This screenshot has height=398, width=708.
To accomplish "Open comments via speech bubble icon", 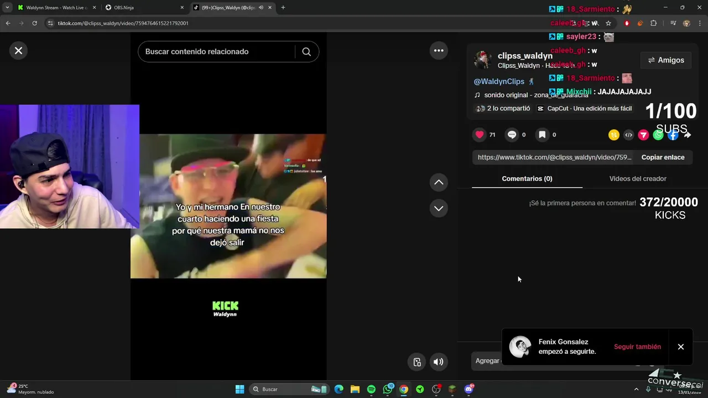I will (512, 134).
